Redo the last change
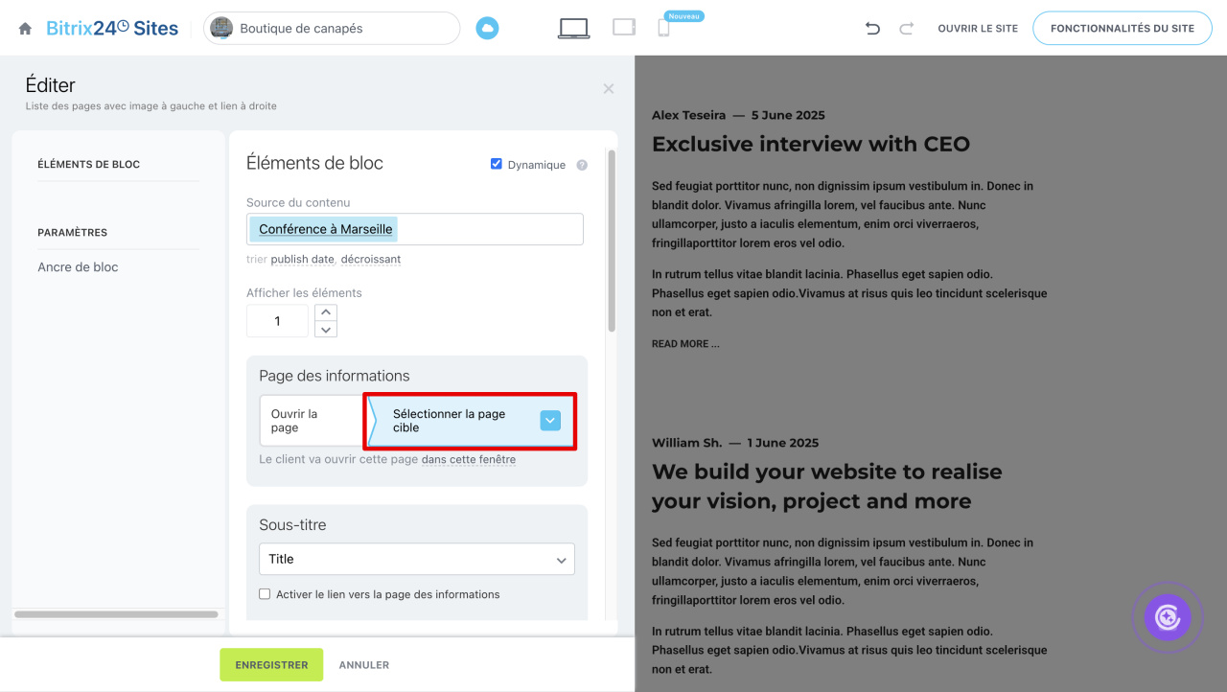Image resolution: width=1227 pixels, height=692 pixels. (906, 29)
